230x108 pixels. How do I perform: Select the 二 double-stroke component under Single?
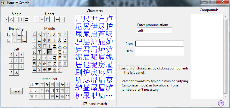[27, 19]
